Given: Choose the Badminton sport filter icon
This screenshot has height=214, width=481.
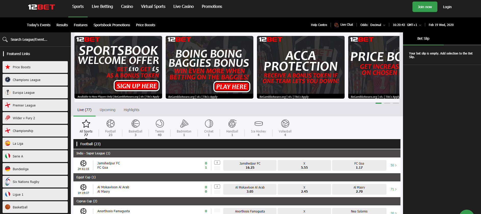Looking at the screenshot, I should 184,124.
